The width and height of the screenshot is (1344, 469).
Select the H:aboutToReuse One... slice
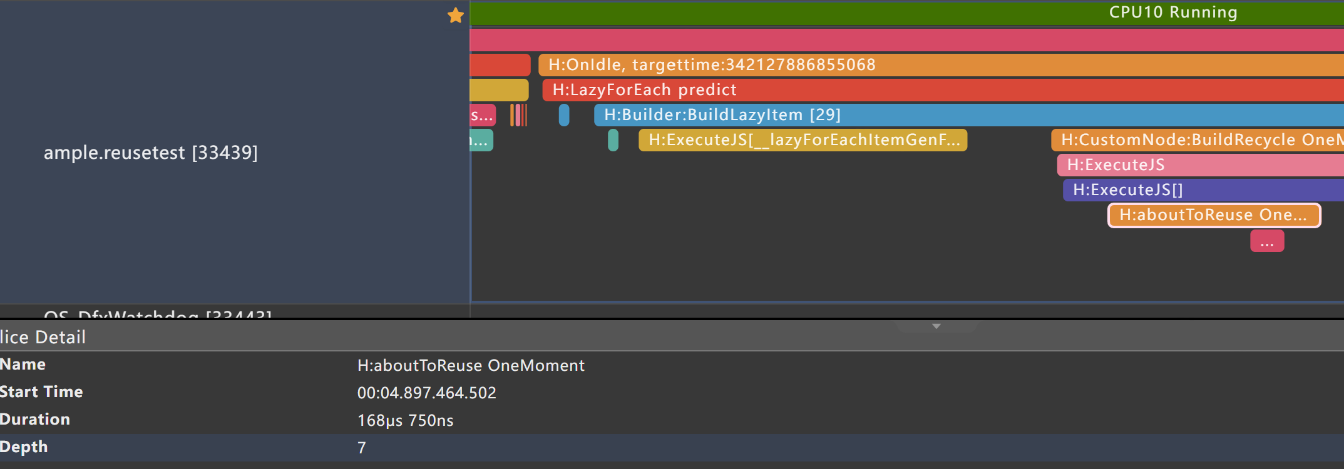click(1214, 215)
